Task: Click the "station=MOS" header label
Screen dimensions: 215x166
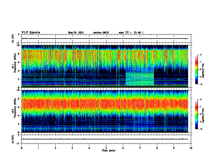Action: tap(101, 33)
